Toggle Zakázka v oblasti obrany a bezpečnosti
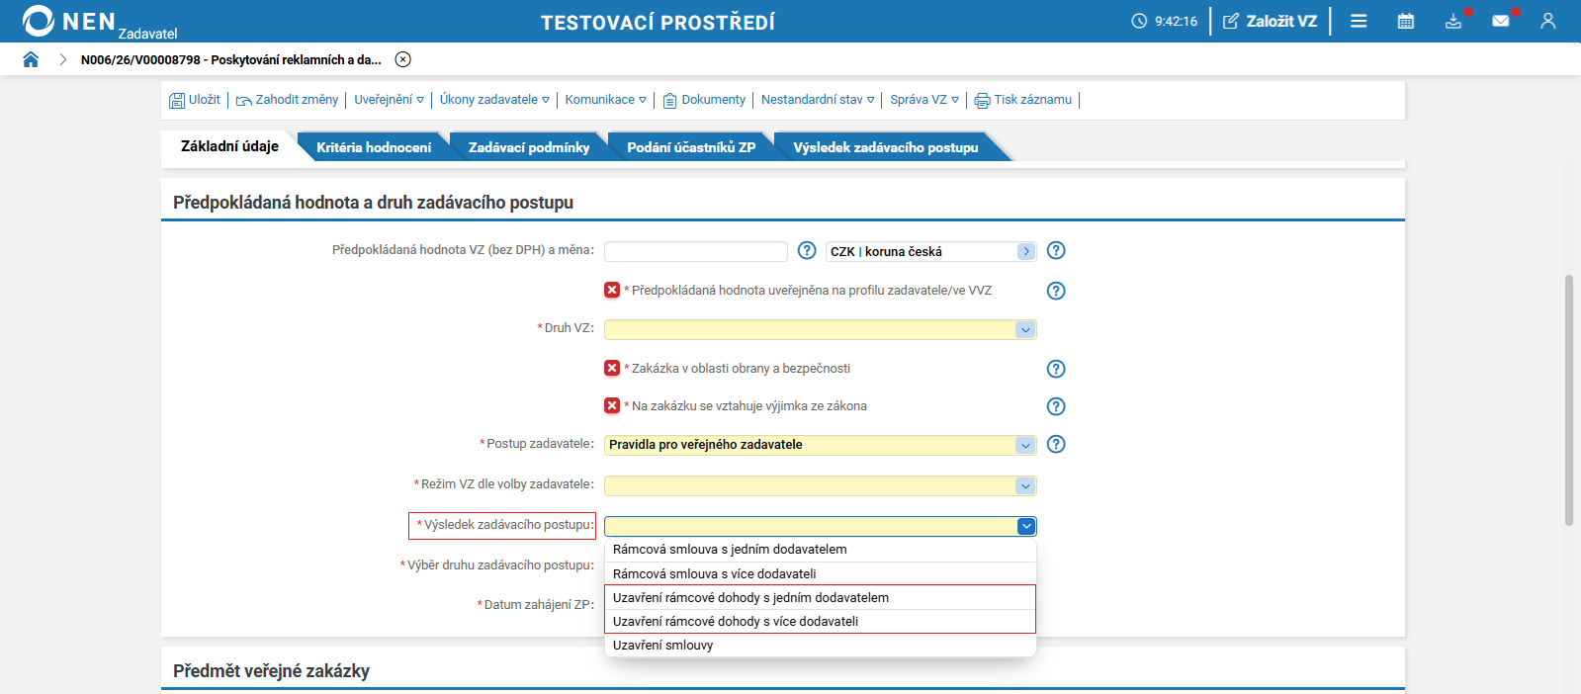Screen dimensions: 1581x694 612,368
